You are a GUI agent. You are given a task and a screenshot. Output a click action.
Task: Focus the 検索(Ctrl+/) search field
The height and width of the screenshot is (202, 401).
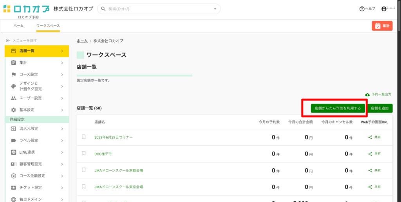pyautogui.click(x=159, y=9)
